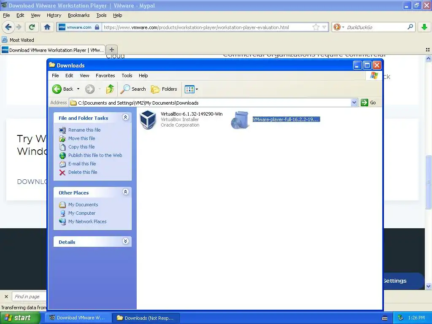The height and width of the screenshot is (324, 432).
Task: Click My Network Places icon
Action: pos(62,221)
